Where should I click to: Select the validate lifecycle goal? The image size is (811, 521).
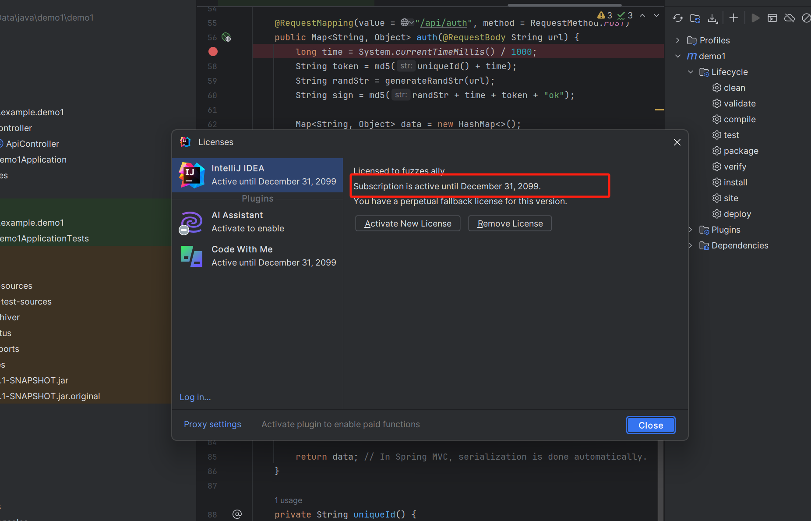734,103
